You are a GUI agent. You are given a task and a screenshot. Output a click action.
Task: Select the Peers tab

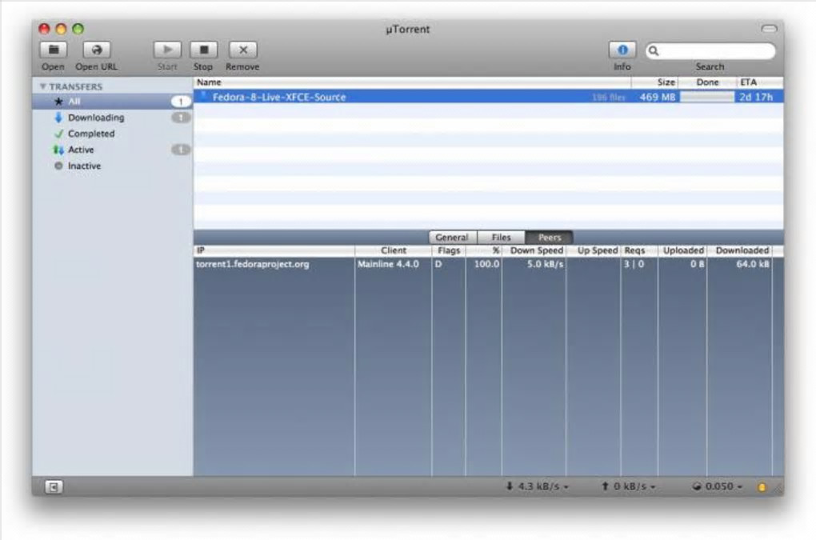[550, 238]
